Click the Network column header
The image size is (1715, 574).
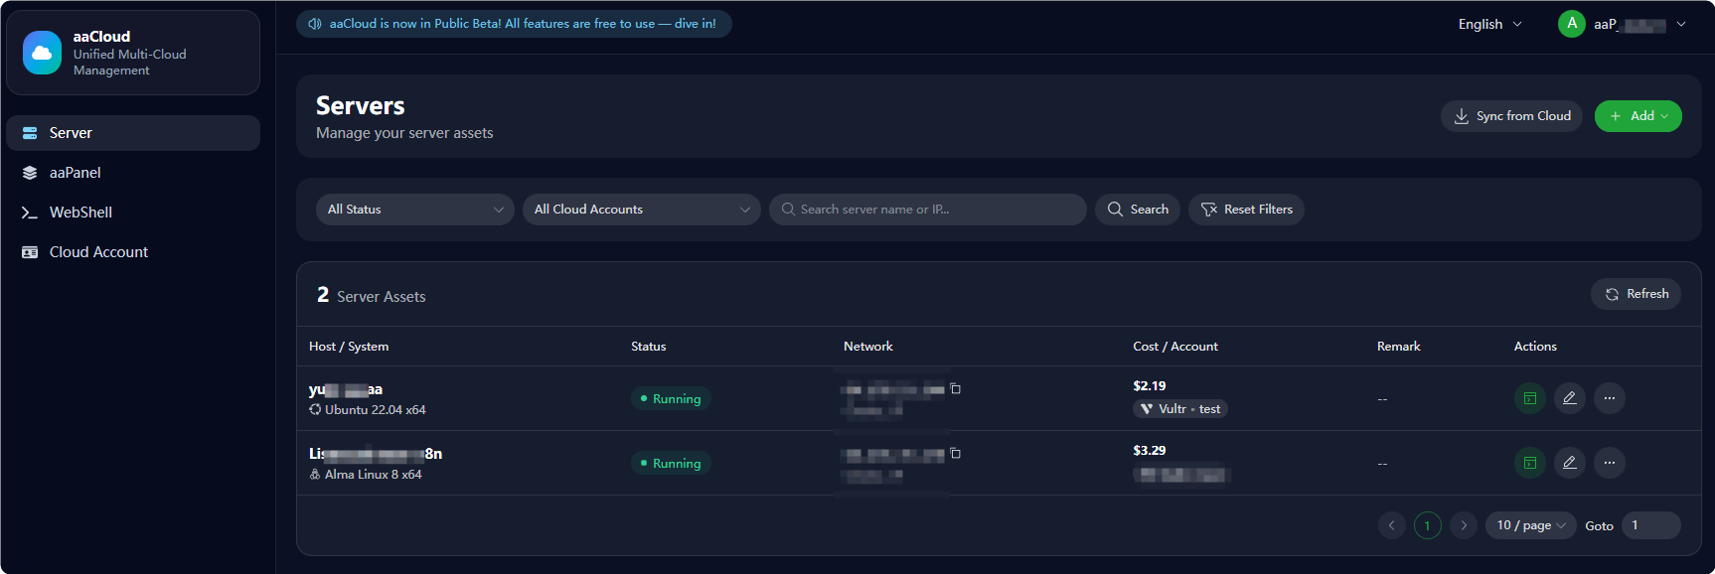[x=868, y=347]
